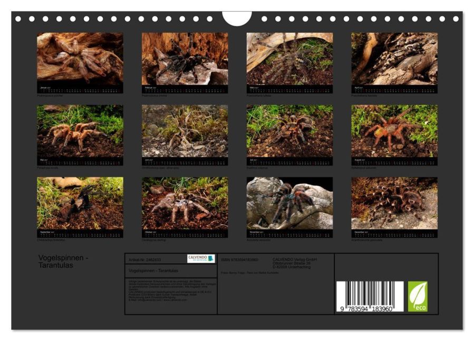Viewport: 474px width, 341px height.
Task: Select the April spotted tarantula thumbnail
Action: point(394,59)
